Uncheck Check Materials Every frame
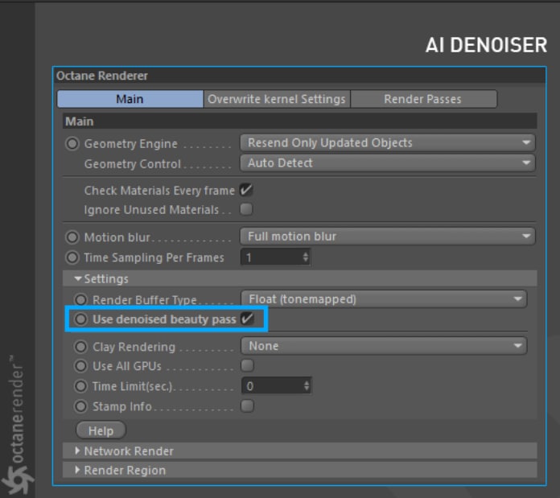 coord(246,190)
